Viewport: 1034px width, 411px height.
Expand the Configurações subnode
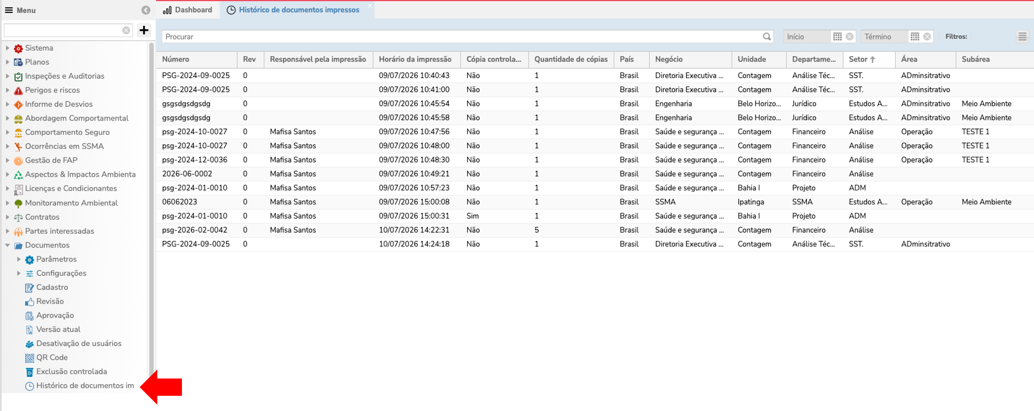tap(19, 273)
